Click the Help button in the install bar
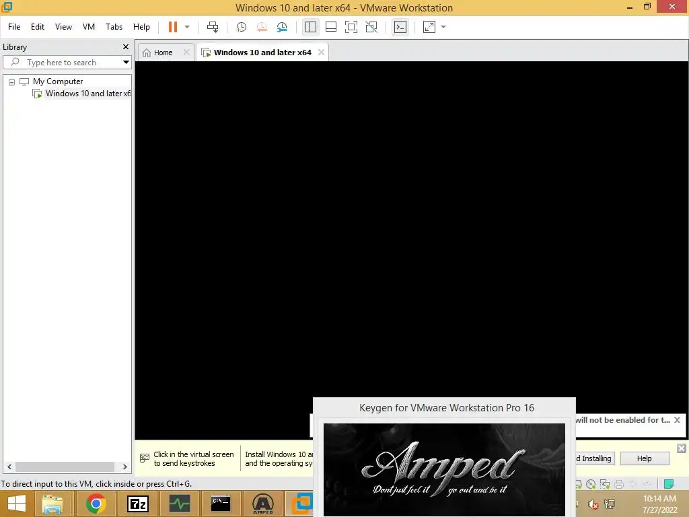689x517 pixels. [644, 458]
